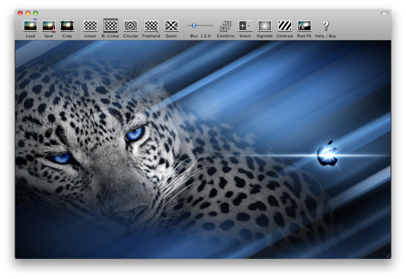406x279 pixels.
Task: Choose the Linear blur mode
Action: tap(90, 26)
